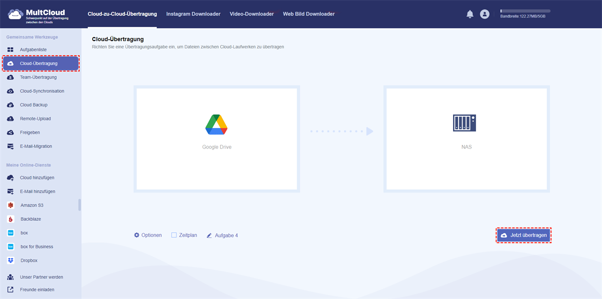Click the Freunde einladen icon
This screenshot has width=602, height=299.
coord(11,289)
